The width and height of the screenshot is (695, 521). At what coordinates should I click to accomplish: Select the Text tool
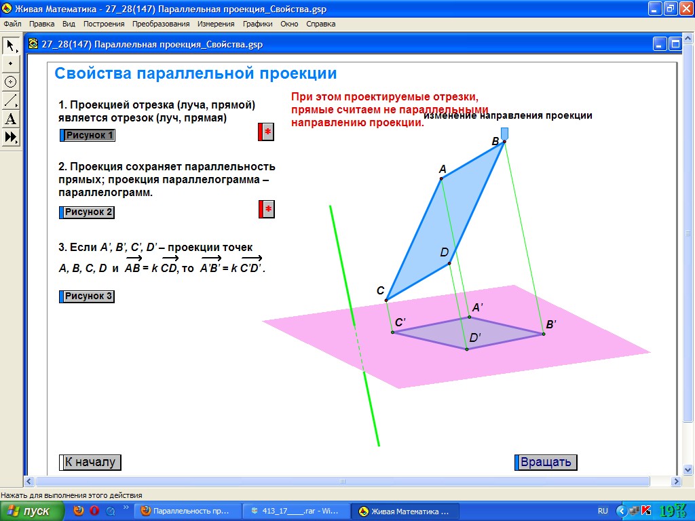(x=11, y=119)
